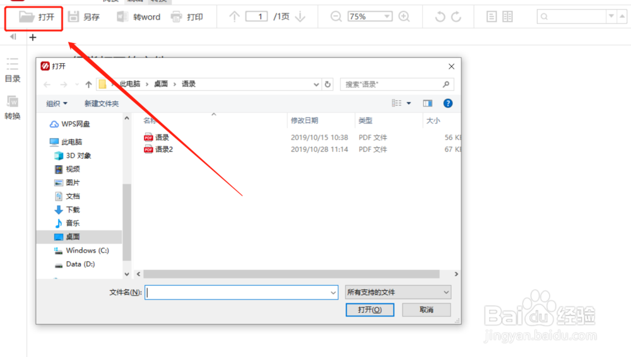This screenshot has height=357, width=631.
Task: Select Data (D:) drive in tree
Action: tap(75, 264)
